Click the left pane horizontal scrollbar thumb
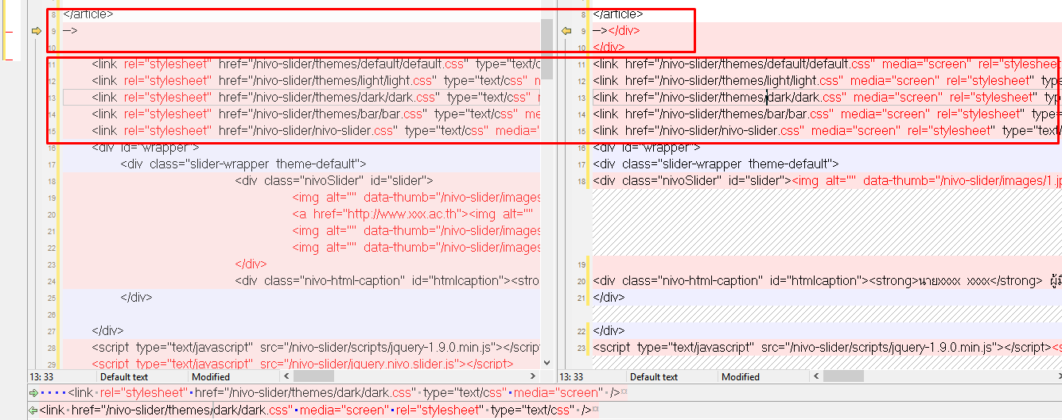This screenshot has height=420, width=1062. coord(314,376)
